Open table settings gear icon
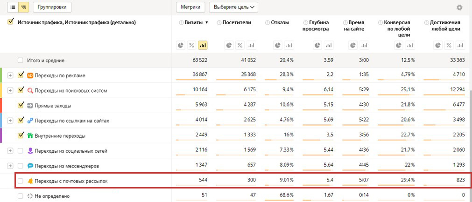This screenshot has height=202, width=472. click(459, 7)
